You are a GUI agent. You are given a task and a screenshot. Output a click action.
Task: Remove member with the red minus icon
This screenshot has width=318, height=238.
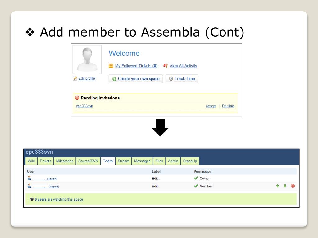pos(293,186)
